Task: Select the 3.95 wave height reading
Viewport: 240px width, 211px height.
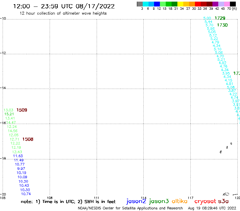Action: [x=226, y=73]
